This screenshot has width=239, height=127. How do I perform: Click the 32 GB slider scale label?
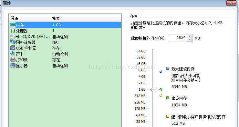pyautogui.click(x=141, y=57)
